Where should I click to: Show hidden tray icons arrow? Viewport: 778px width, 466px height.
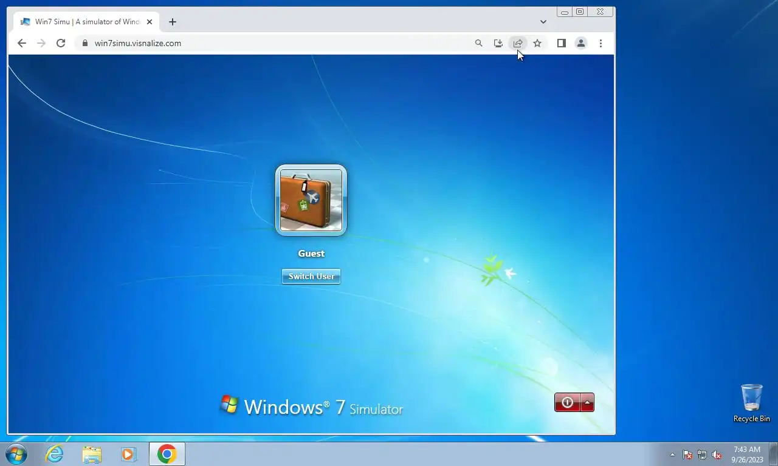pos(672,454)
